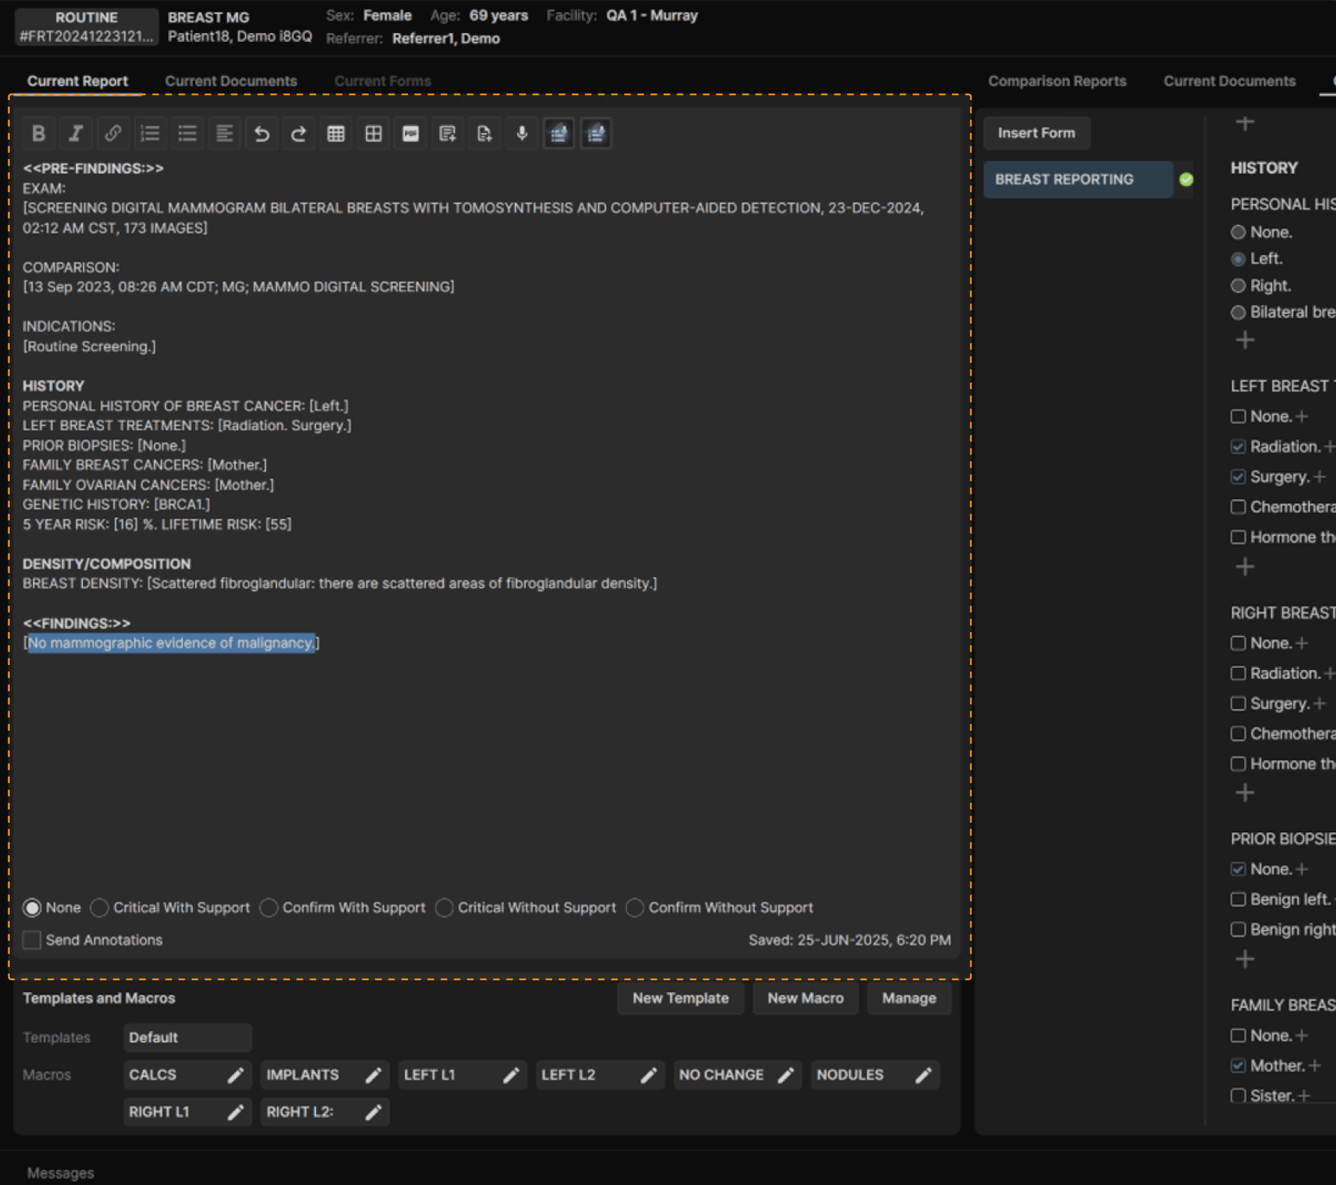Uncheck Radiation under Left Breast treatments
The height and width of the screenshot is (1185, 1336).
pyautogui.click(x=1238, y=447)
